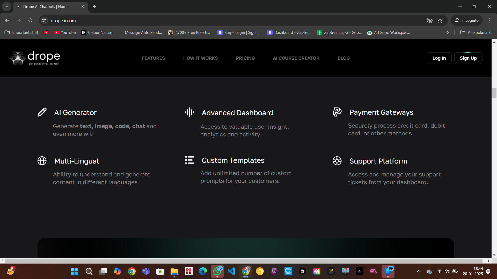Expand the tab search dropdown arrow
This screenshot has height=279, width=497.
pos(6,6)
